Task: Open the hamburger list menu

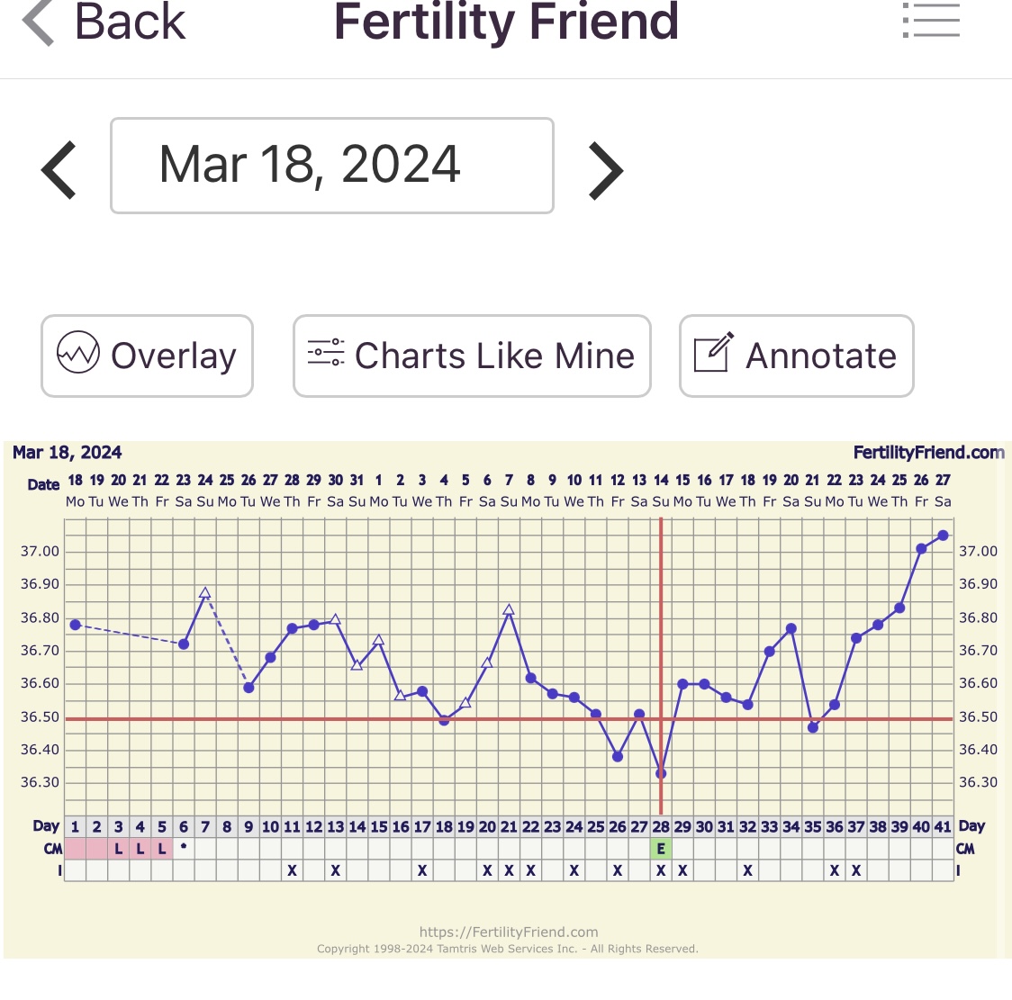Action: click(x=931, y=20)
